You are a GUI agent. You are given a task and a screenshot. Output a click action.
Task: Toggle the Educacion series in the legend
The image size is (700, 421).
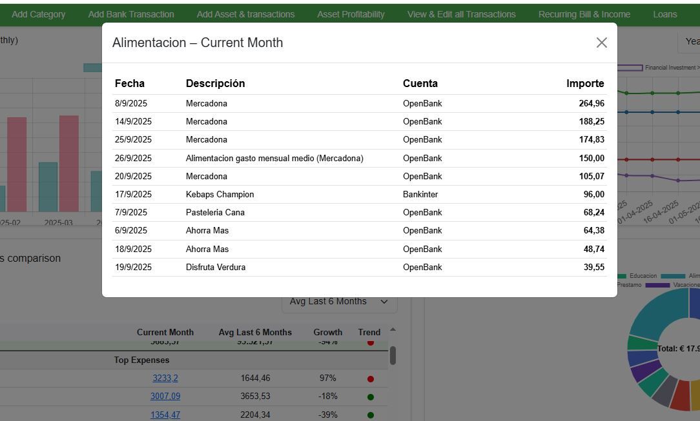click(x=644, y=276)
